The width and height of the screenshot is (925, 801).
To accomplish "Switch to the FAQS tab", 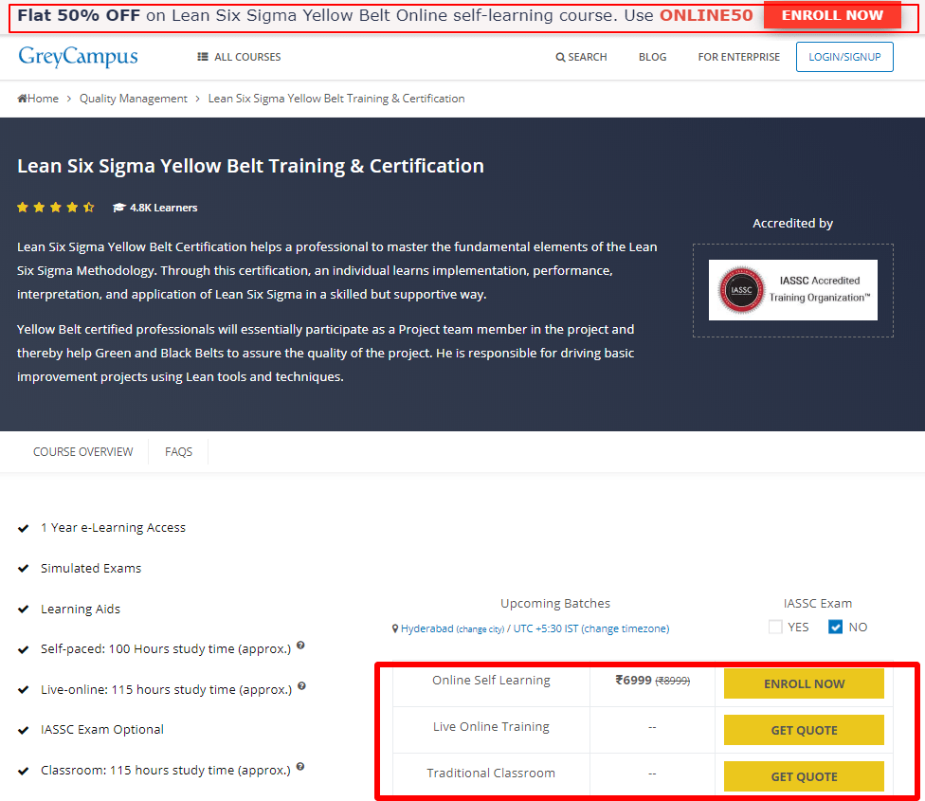I will coord(179,452).
